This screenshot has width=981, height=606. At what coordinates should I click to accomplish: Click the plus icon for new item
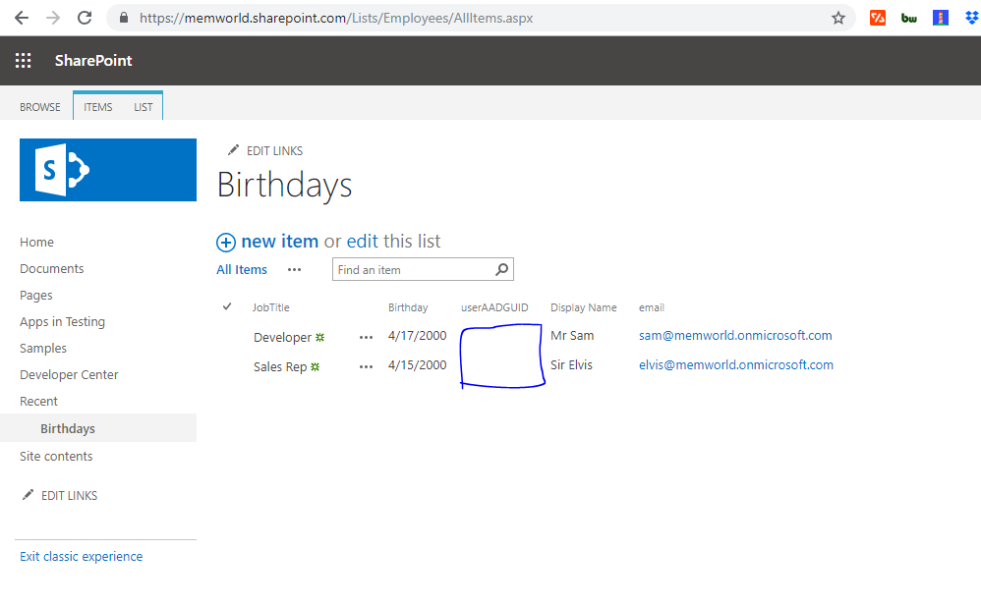(226, 242)
